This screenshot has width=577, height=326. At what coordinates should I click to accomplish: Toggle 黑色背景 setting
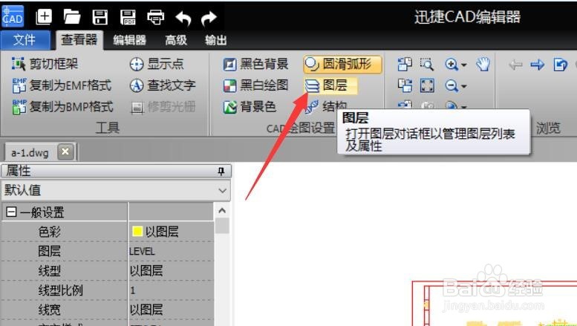[255, 64]
